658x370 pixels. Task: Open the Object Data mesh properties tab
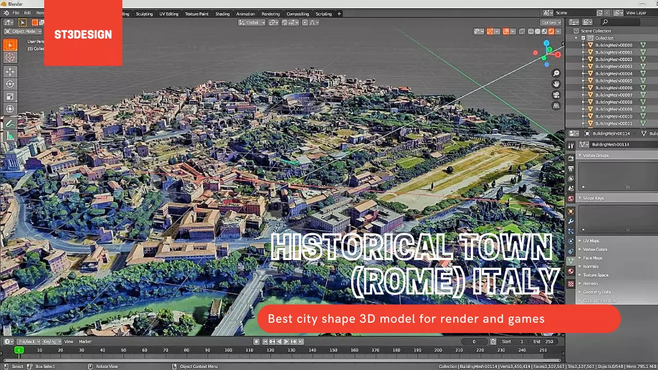pyautogui.click(x=571, y=261)
